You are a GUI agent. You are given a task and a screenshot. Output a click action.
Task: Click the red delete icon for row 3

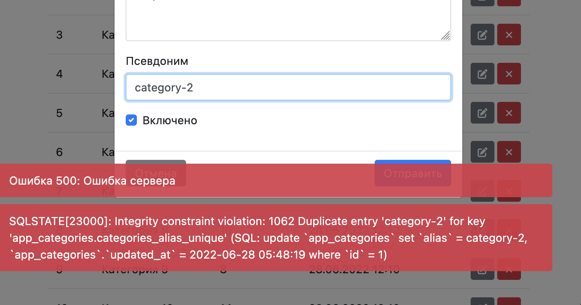(x=509, y=35)
